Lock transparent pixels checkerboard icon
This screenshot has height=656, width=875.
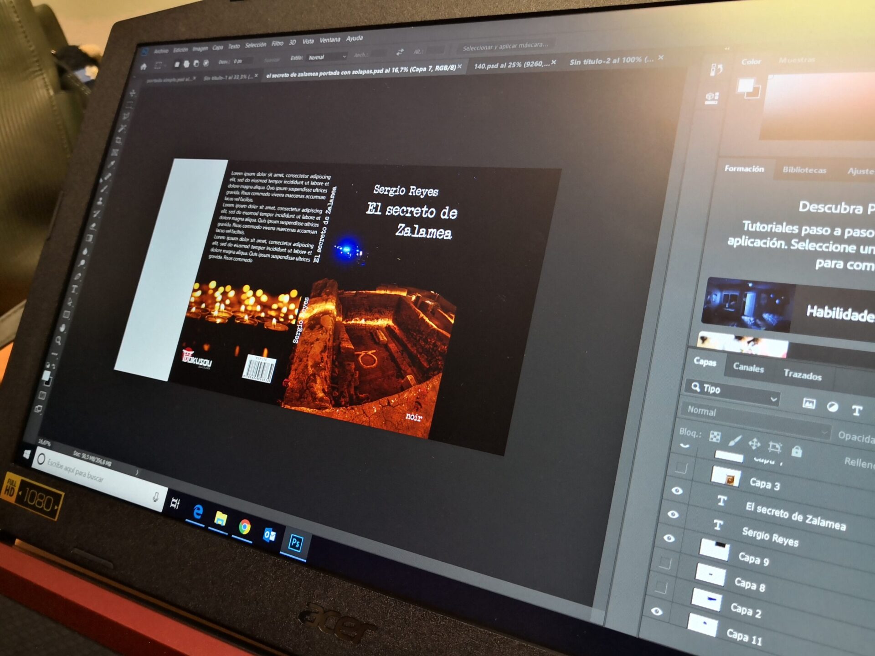pos(715,436)
